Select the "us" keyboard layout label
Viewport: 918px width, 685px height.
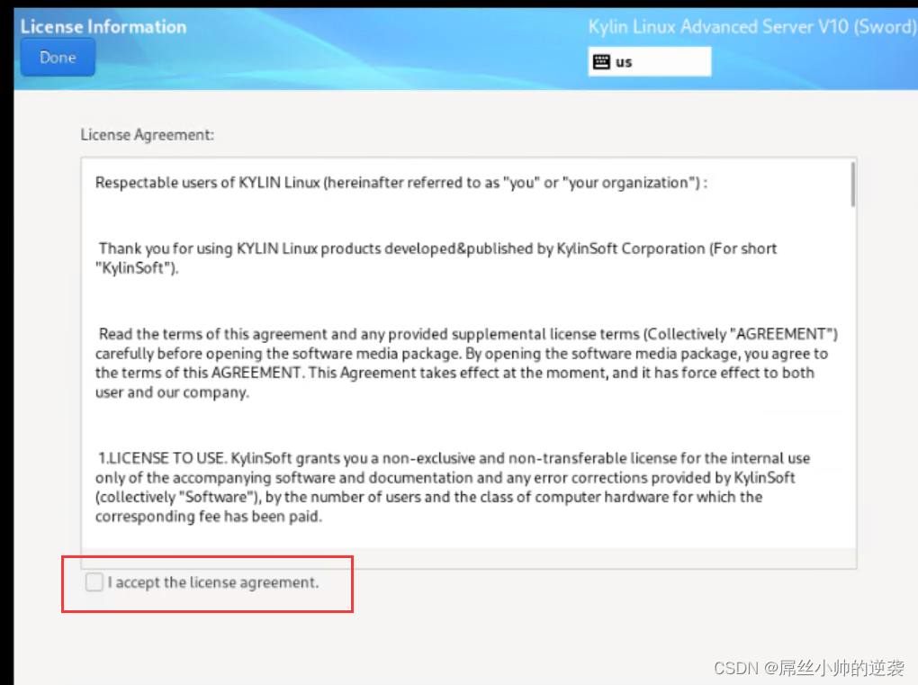click(x=624, y=62)
